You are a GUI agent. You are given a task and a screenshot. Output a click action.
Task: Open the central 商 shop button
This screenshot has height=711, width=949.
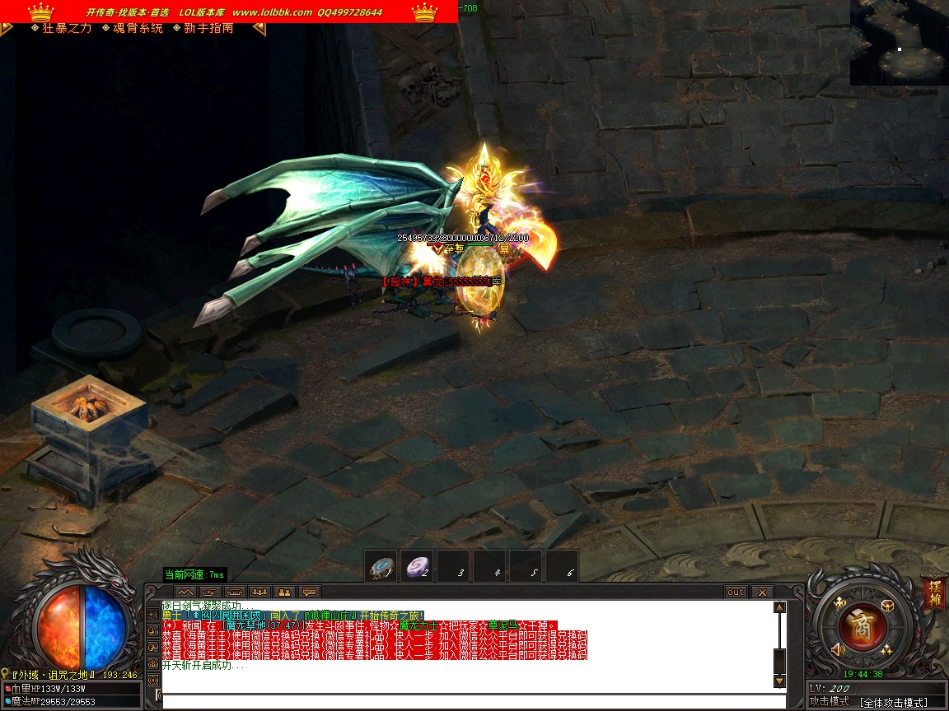pos(862,626)
